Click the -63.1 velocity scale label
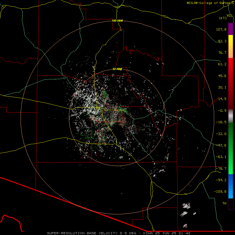235x235 pixels. pos(221,157)
